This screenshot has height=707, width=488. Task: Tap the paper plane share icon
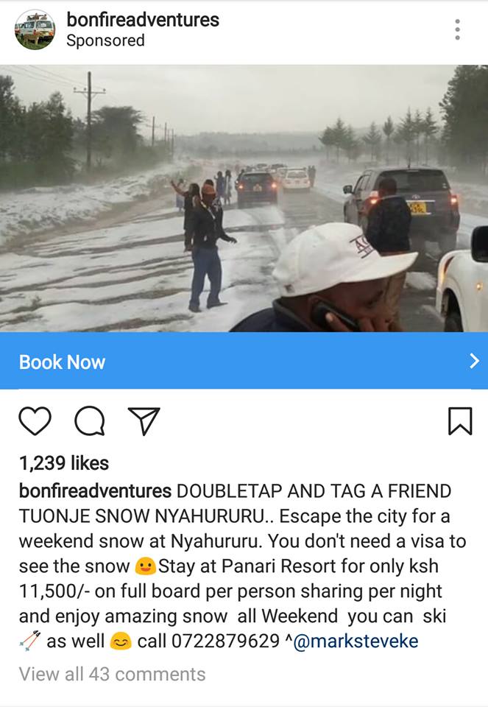(x=144, y=421)
